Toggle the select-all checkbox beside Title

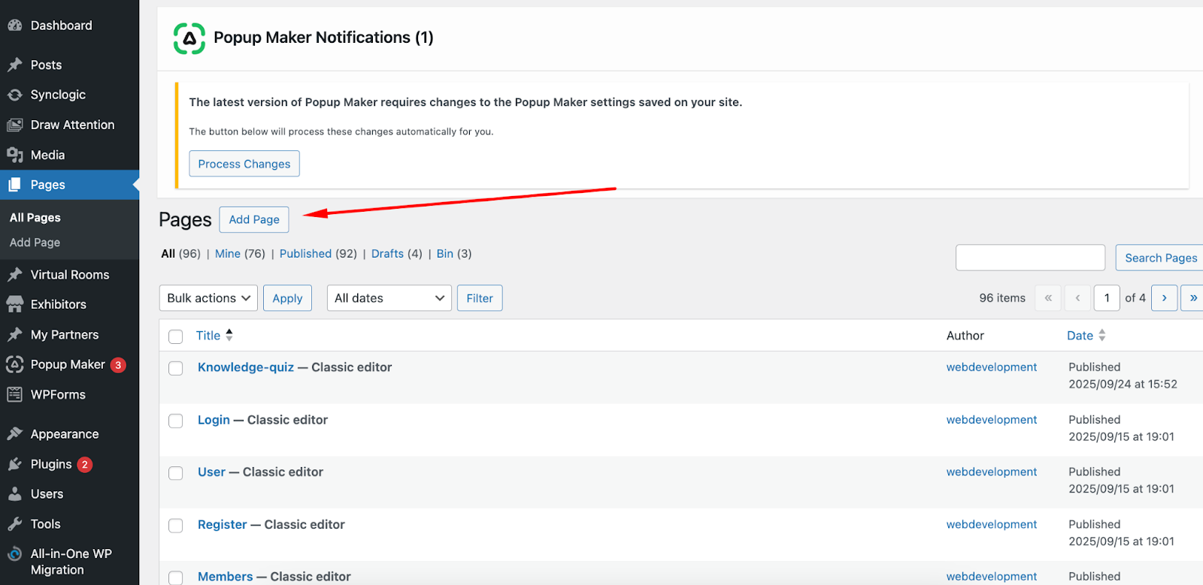176,336
